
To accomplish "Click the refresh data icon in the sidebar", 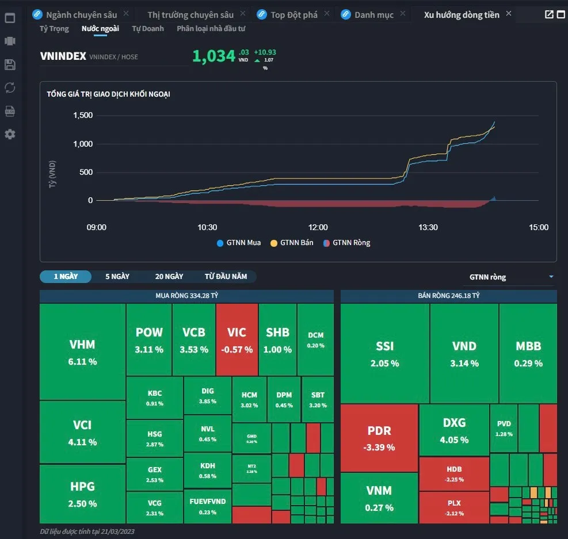I will point(9,87).
